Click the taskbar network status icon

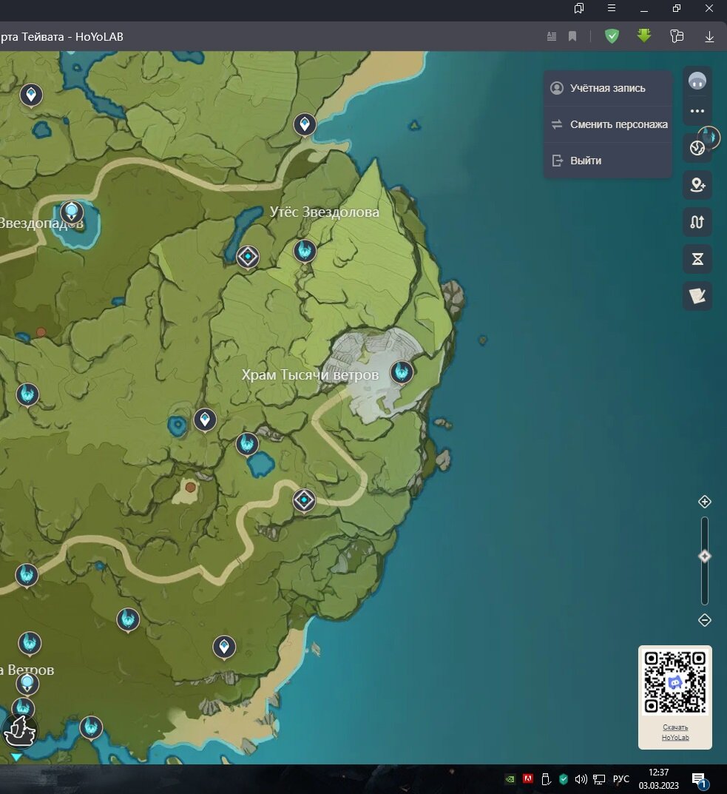(x=599, y=778)
